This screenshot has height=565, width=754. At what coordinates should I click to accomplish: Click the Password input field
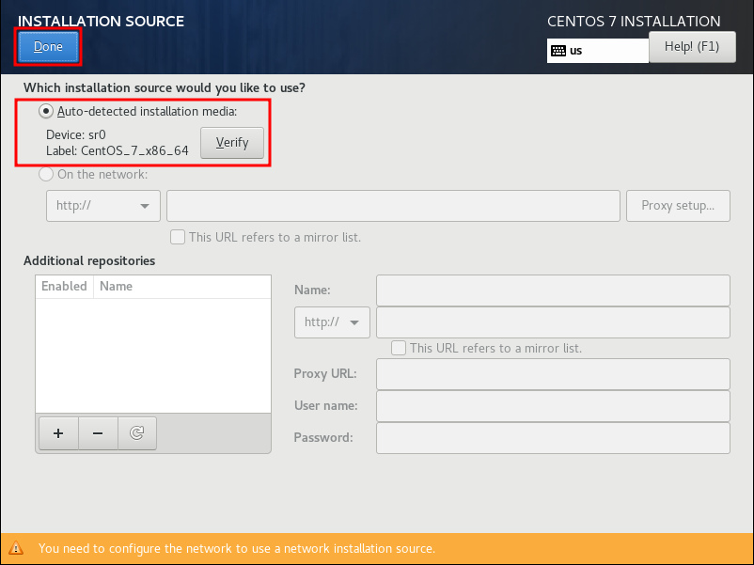pos(553,438)
